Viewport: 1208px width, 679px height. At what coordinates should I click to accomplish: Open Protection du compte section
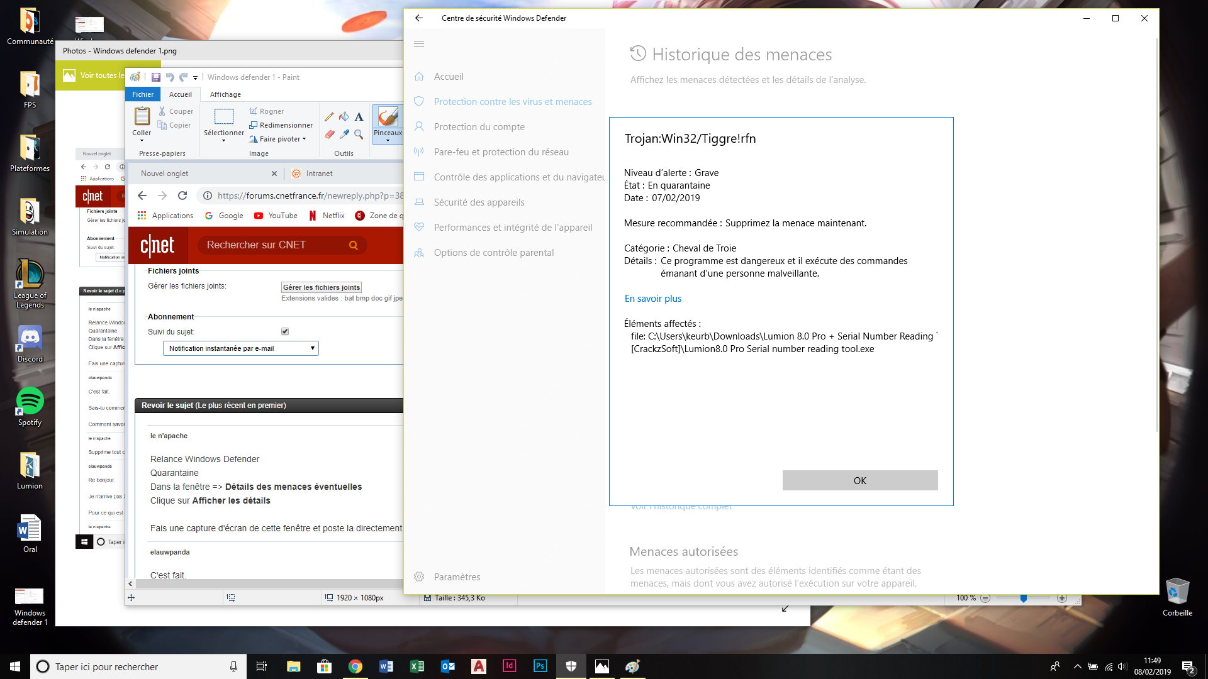tap(479, 127)
